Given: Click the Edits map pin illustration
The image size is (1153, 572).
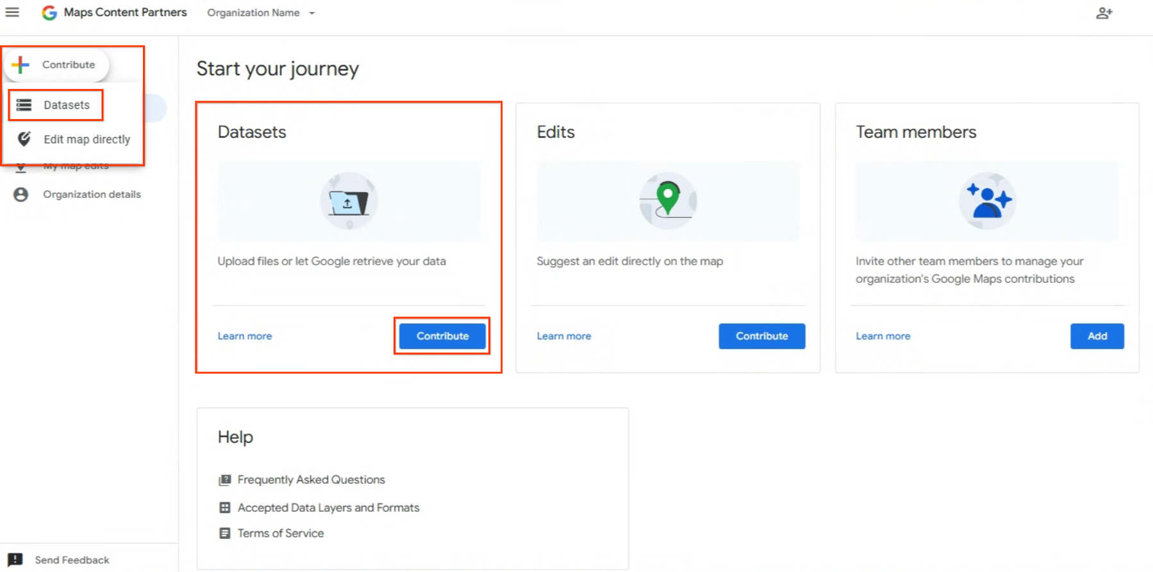Looking at the screenshot, I should point(668,201).
